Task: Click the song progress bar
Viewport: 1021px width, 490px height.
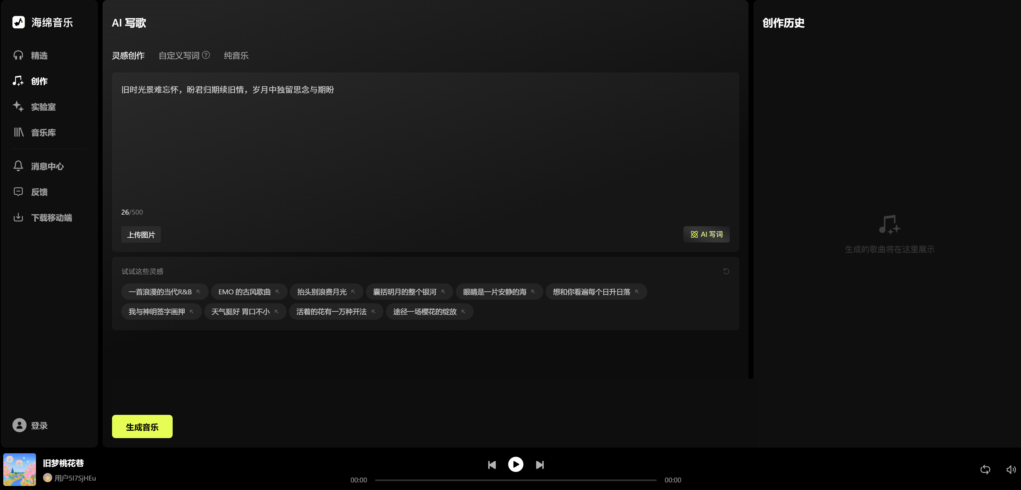Action: click(x=516, y=480)
